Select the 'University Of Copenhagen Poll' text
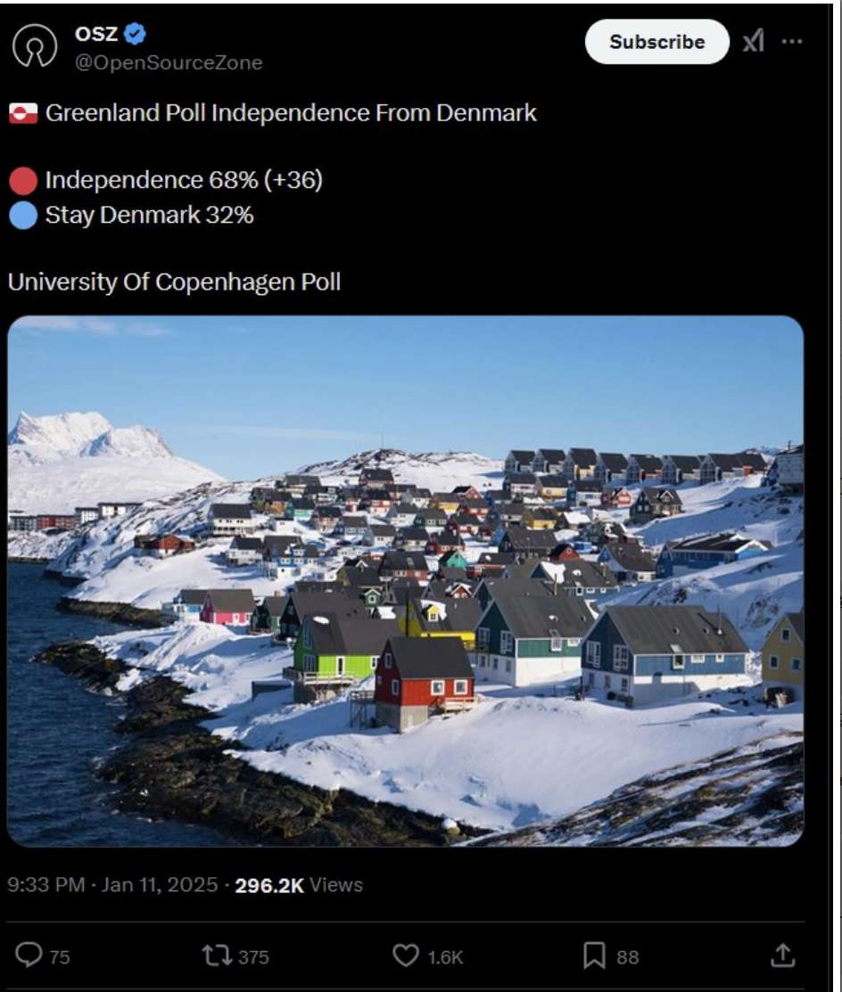This screenshot has height=992, width=842. pos(174,283)
